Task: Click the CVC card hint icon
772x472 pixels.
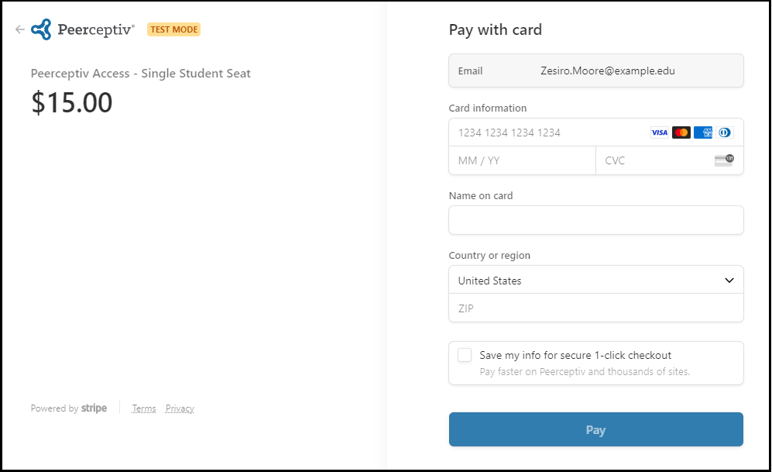Action: (724, 160)
